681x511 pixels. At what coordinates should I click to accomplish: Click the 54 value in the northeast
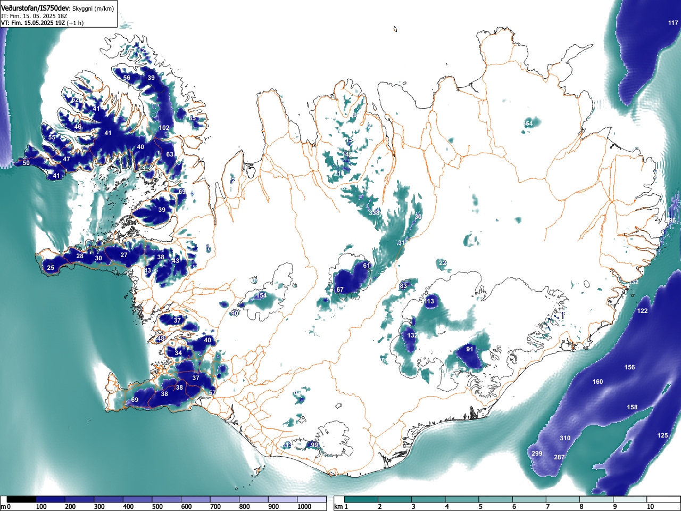(529, 123)
